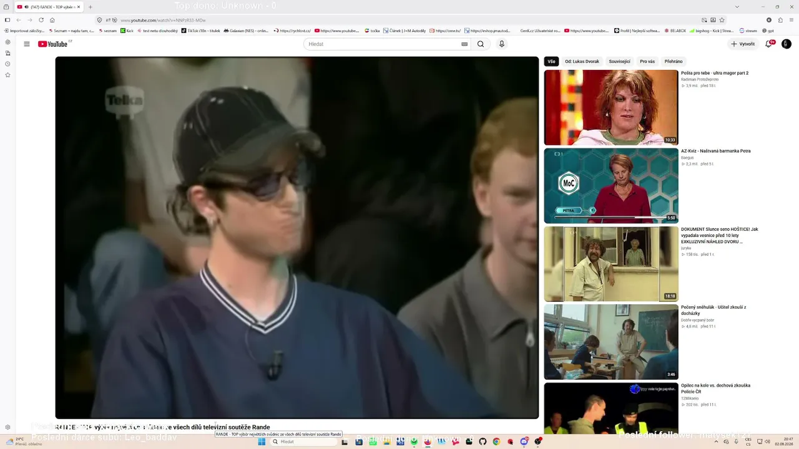Open the browser application menu
Screen dimensions: 799x449
click(791, 20)
